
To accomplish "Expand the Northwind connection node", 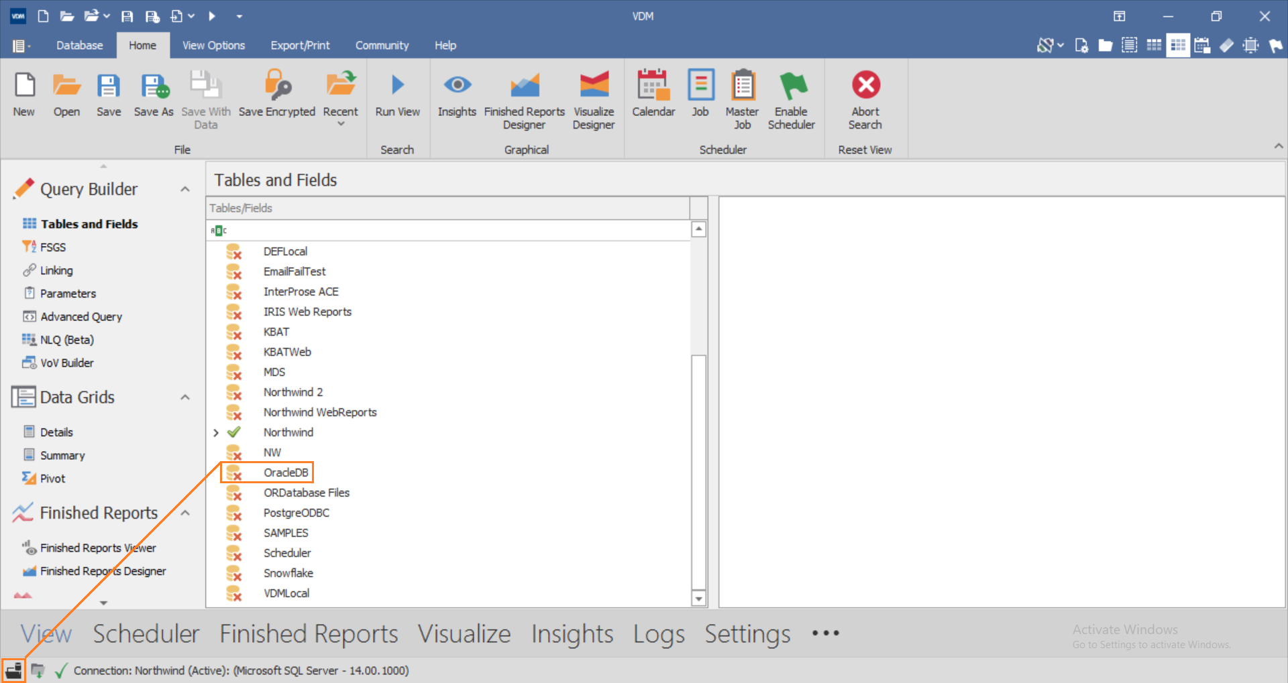I will pos(216,433).
